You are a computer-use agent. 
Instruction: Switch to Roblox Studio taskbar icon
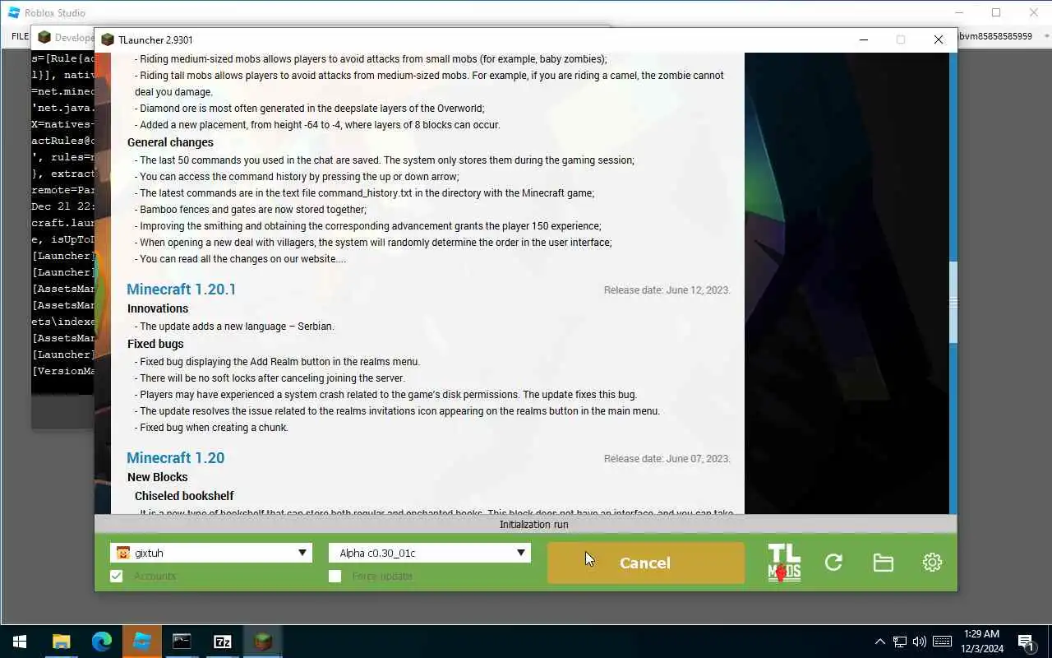click(142, 642)
